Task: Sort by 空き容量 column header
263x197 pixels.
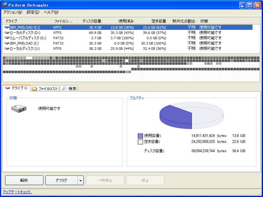Action: click(152, 21)
